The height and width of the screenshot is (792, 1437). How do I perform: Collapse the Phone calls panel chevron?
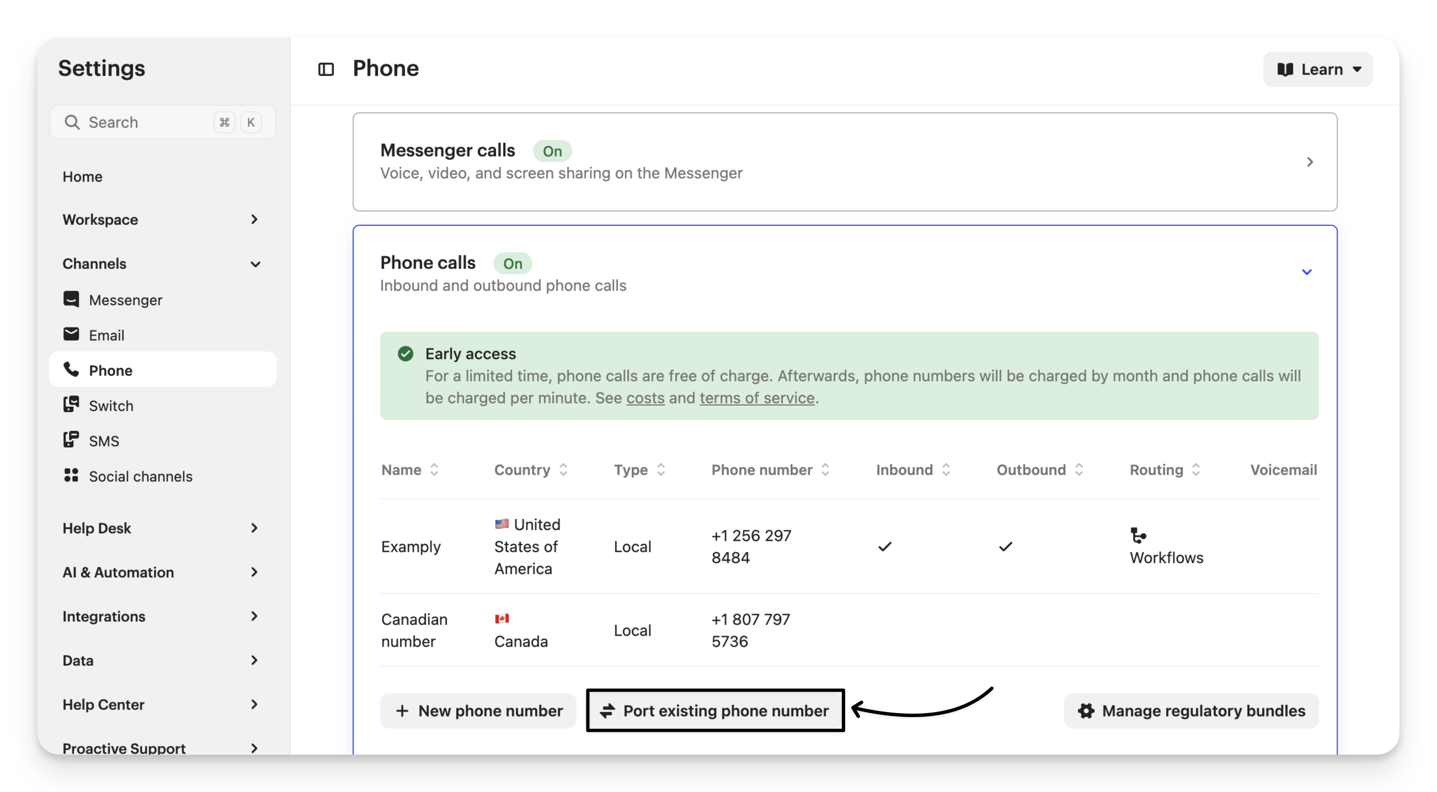(1307, 272)
